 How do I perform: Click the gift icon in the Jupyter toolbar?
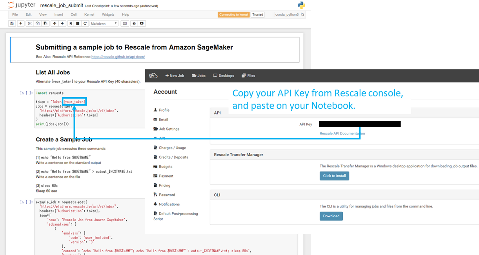134,23
